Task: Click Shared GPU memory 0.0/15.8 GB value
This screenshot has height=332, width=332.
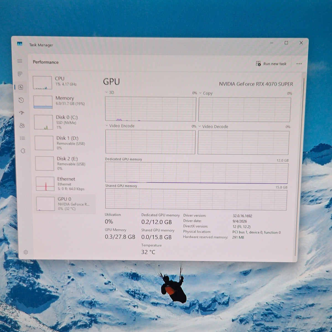Action: pyautogui.click(x=157, y=237)
